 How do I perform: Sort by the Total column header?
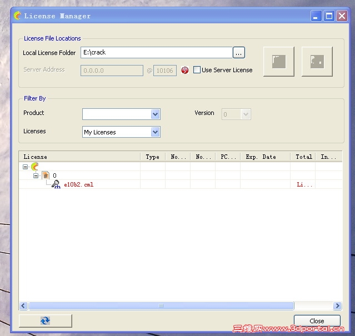[303, 157]
